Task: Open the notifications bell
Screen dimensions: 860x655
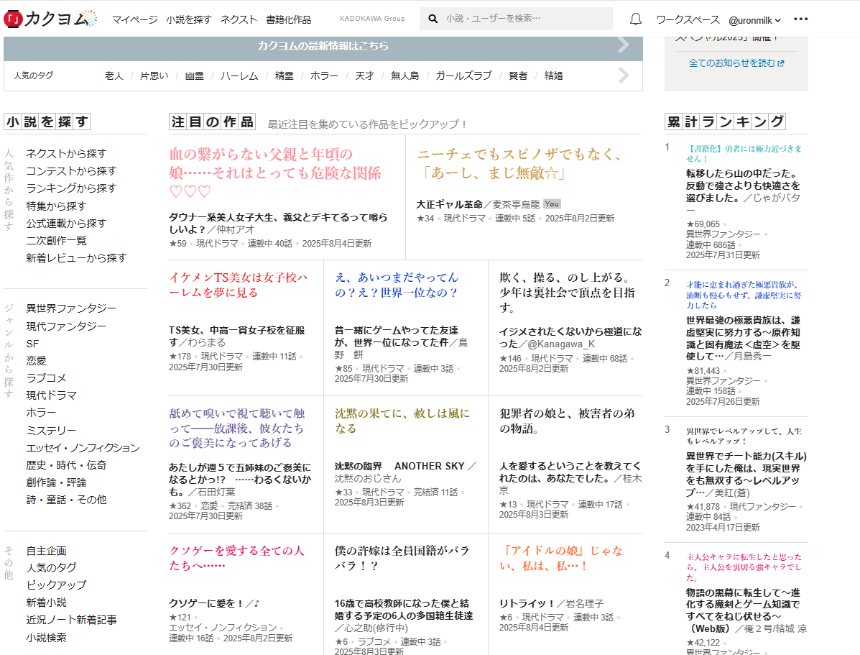Action: tap(635, 19)
